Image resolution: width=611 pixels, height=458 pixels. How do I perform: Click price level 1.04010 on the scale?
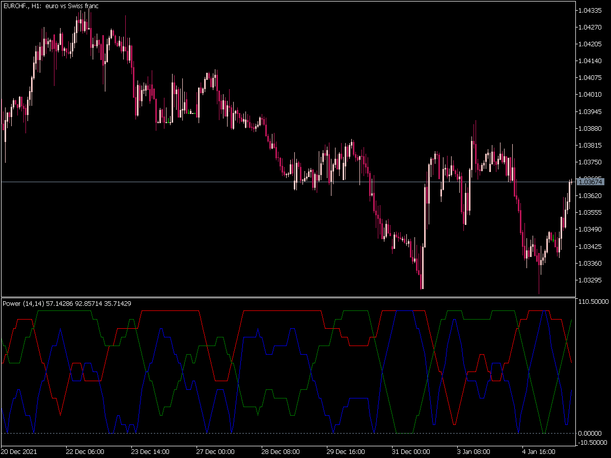coord(591,94)
